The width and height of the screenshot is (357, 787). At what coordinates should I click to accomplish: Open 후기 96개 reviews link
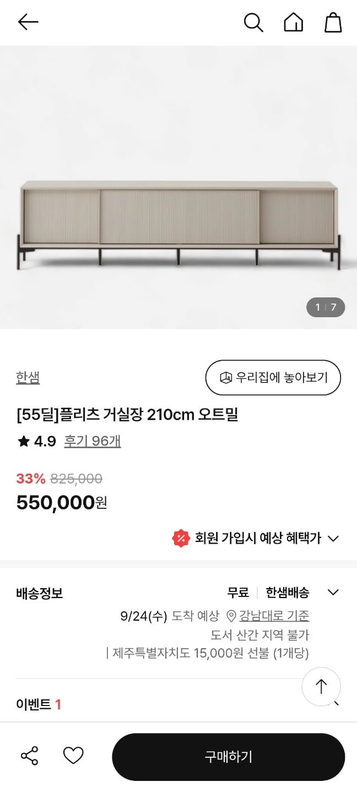coord(93,441)
